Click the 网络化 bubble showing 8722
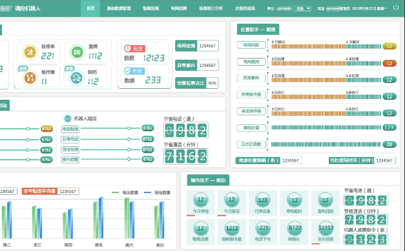This screenshot has height=251, width=405. tap(295, 228)
